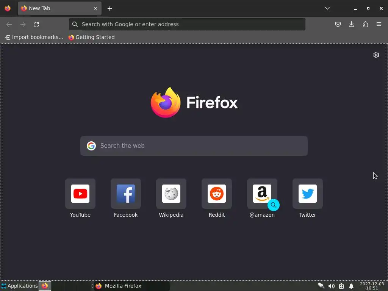The image size is (388, 291).
Task: Go back one page
Action: [9, 24]
